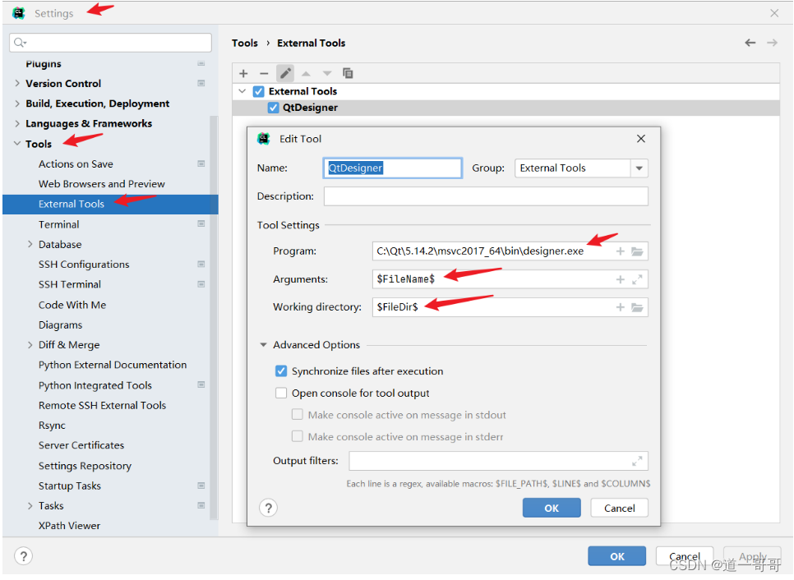794x580 pixels.
Task: Select Terminal in the settings tree
Action: [59, 224]
